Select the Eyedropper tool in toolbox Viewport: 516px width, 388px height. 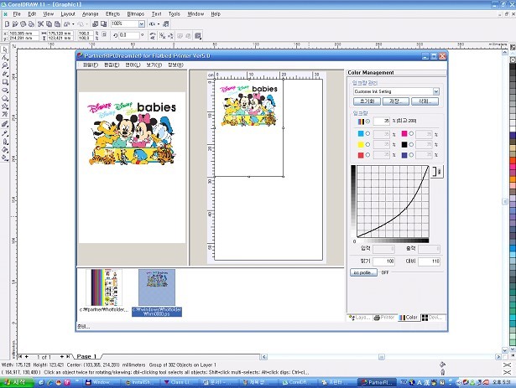click(x=4, y=133)
